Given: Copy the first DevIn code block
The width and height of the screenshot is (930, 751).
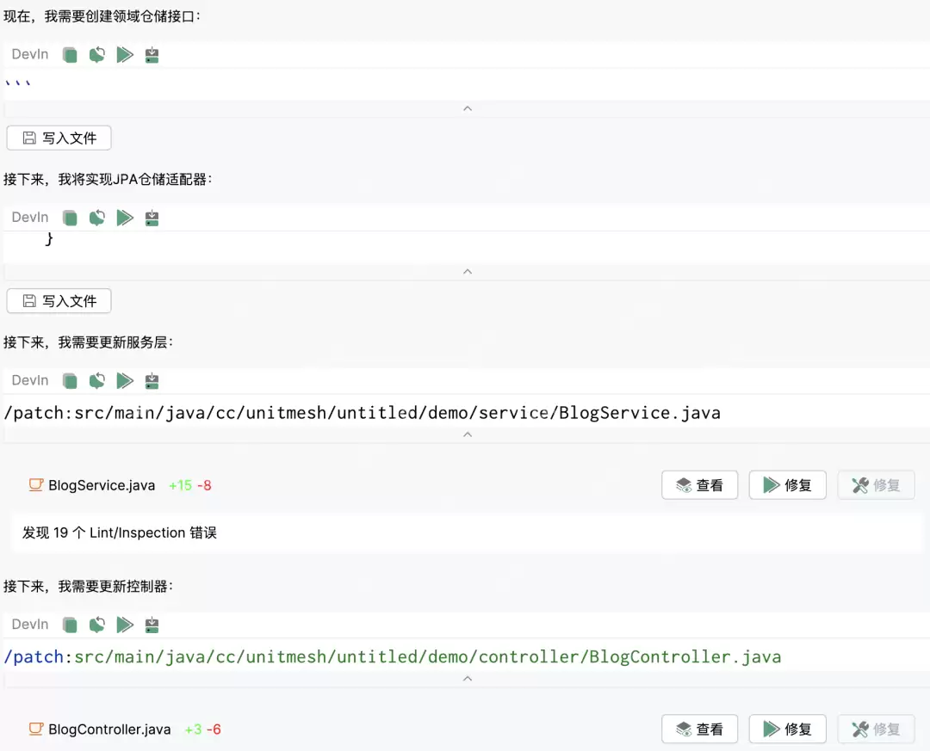Looking at the screenshot, I should [70, 54].
